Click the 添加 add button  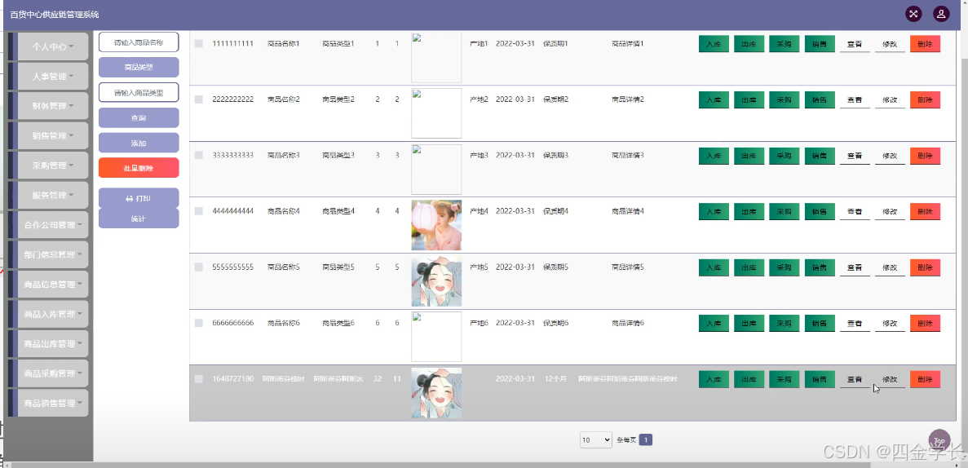[x=139, y=143]
